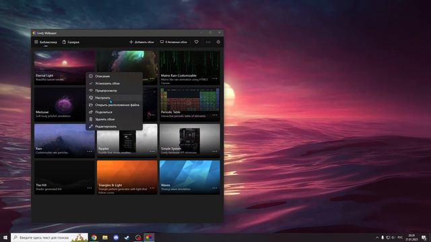The width and height of the screenshot is (431, 242).
Task: Open the three-dots menu on Triangles & Light card
Action: tap(152, 188)
